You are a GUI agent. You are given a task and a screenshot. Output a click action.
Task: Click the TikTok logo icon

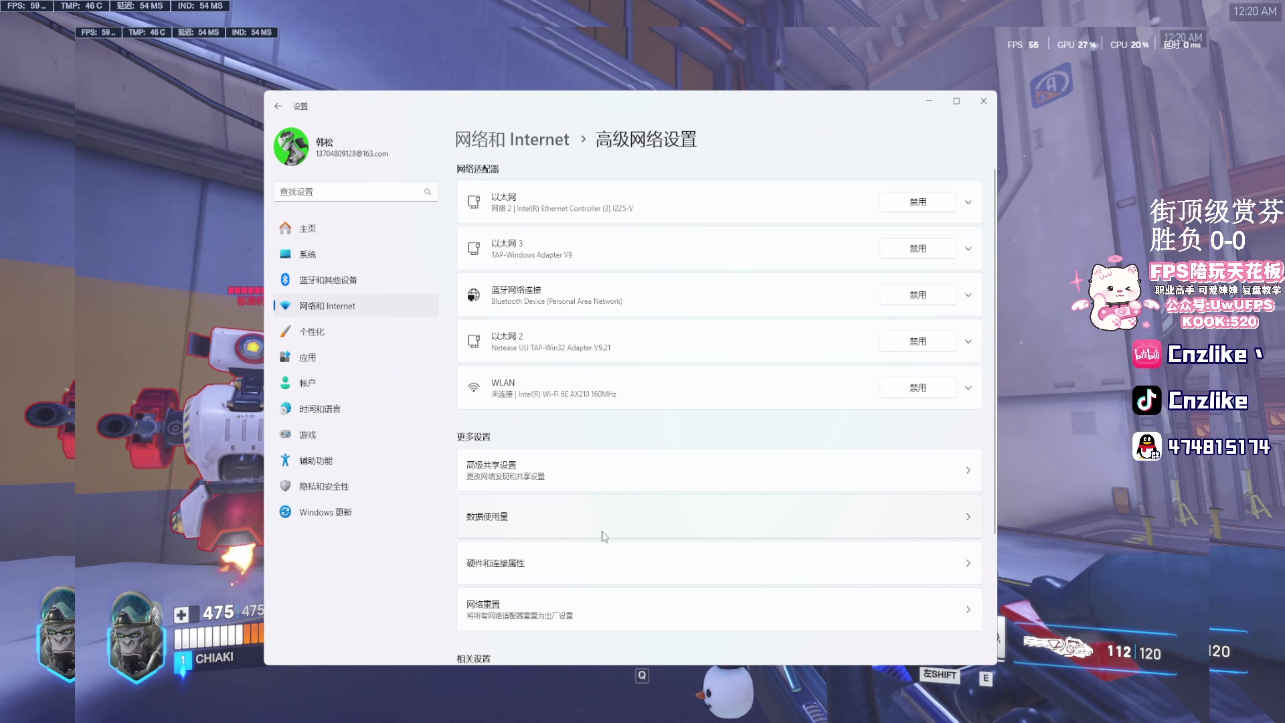coord(1146,400)
